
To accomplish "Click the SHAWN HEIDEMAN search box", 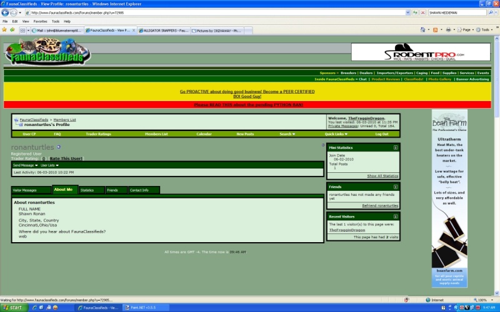I will click(x=457, y=12).
